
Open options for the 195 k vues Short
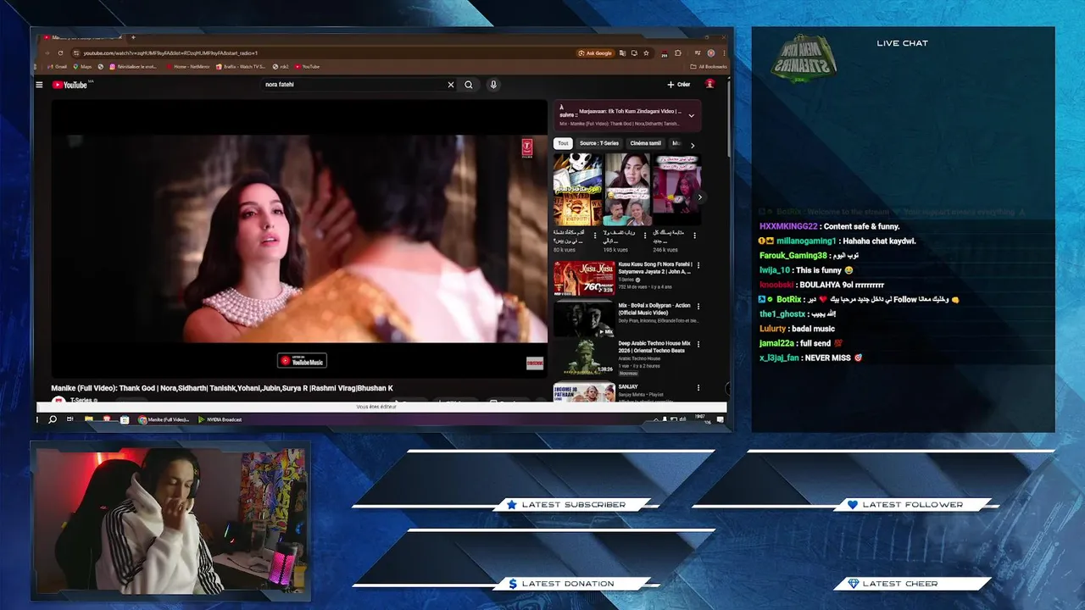click(x=644, y=236)
